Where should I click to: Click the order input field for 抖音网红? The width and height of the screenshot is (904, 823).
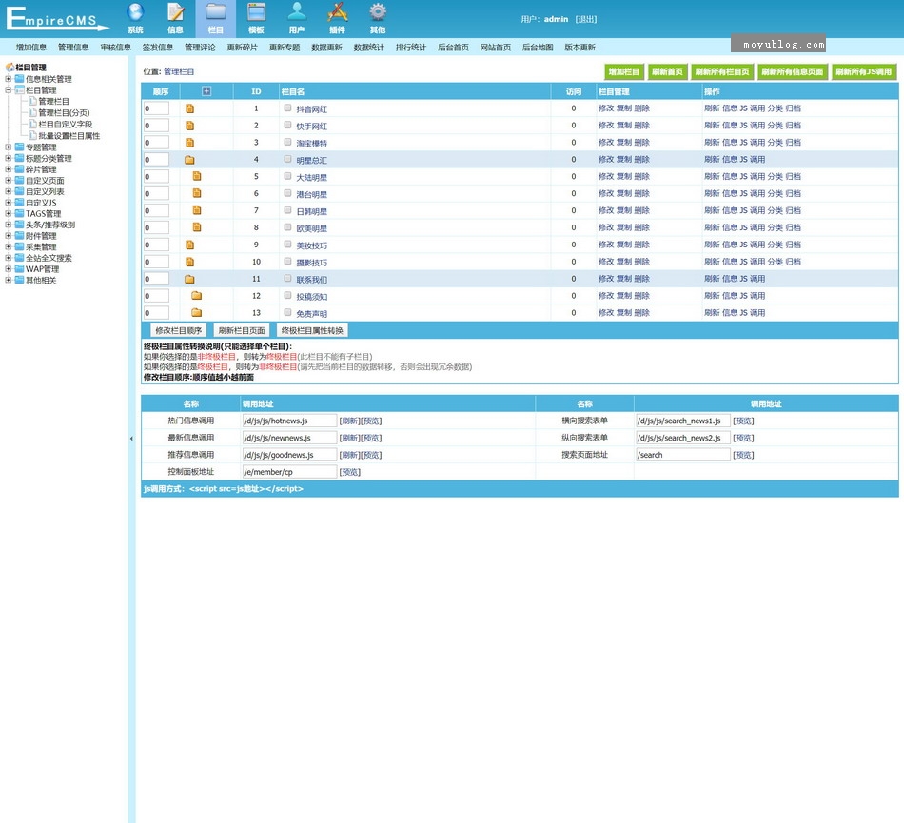pyautogui.click(x=156, y=108)
